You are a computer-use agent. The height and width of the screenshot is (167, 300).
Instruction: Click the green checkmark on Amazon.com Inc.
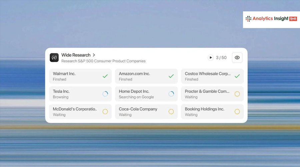click(x=171, y=76)
